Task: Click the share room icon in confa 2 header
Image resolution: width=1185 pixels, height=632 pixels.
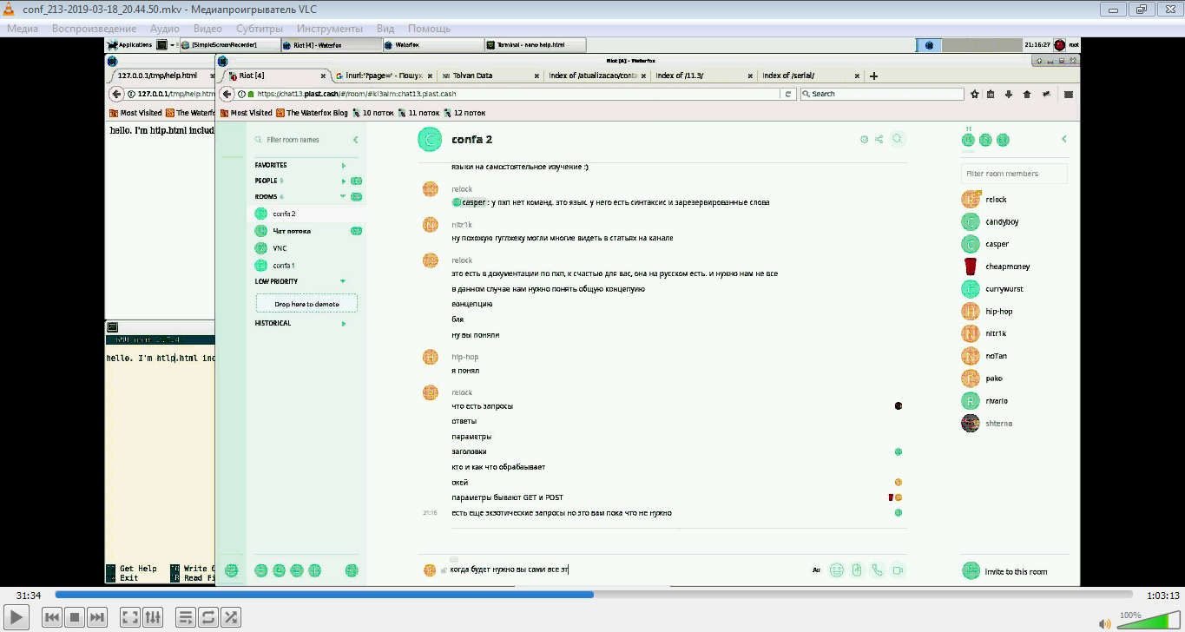Action: [x=879, y=139]
